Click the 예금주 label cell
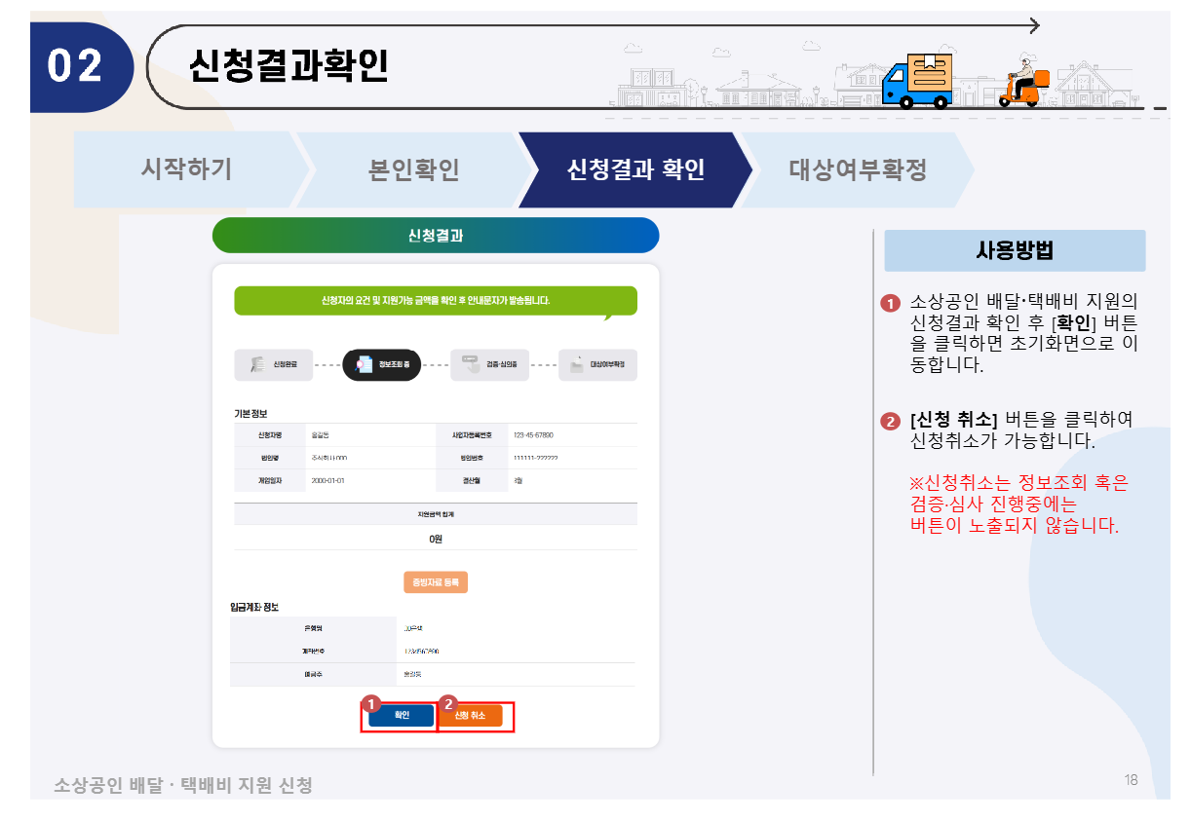Viewport: 1191px width, 822px height. click(313, 674)
